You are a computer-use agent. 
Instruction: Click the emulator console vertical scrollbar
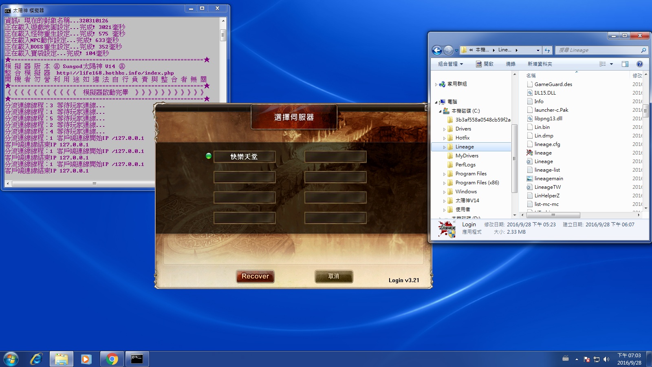223,35
